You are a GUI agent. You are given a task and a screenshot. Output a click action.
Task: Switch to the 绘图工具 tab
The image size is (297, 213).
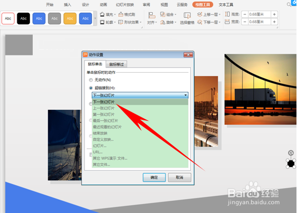203,4
